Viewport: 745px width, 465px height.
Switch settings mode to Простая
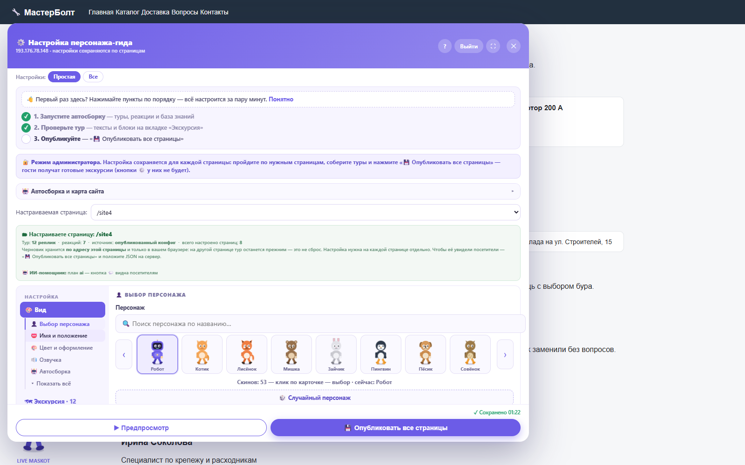64,77
